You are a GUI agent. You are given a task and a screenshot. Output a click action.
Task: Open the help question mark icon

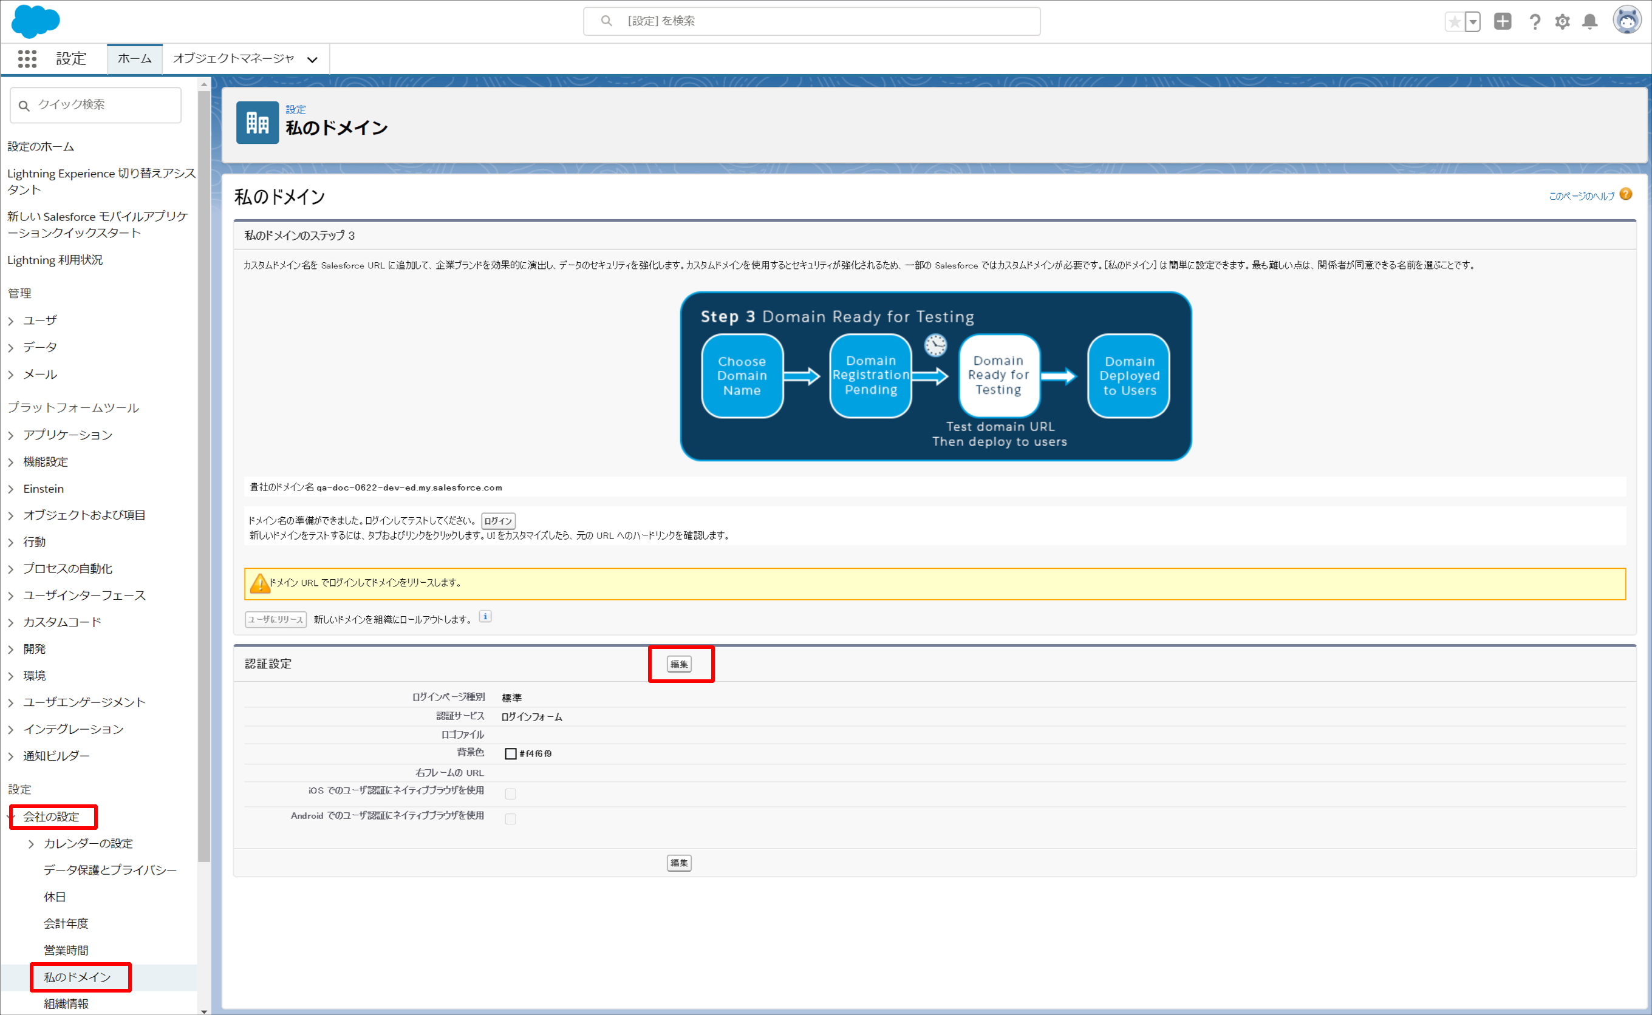(1535, 21)
